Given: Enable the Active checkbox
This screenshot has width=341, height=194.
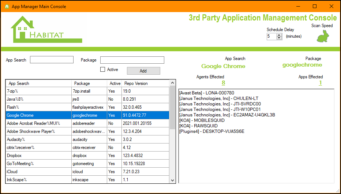Looking at the screenshot, I should (x=102, y=70).
